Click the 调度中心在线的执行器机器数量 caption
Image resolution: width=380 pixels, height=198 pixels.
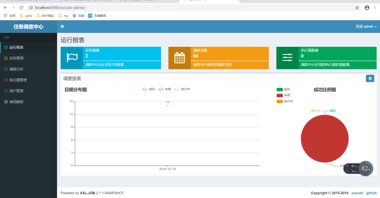pos(325,65)
